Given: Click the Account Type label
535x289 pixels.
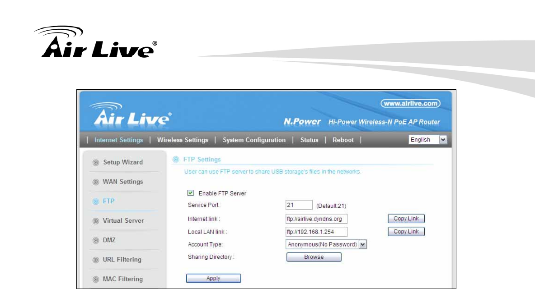Looking at the screenshot, I should point(205,244).
